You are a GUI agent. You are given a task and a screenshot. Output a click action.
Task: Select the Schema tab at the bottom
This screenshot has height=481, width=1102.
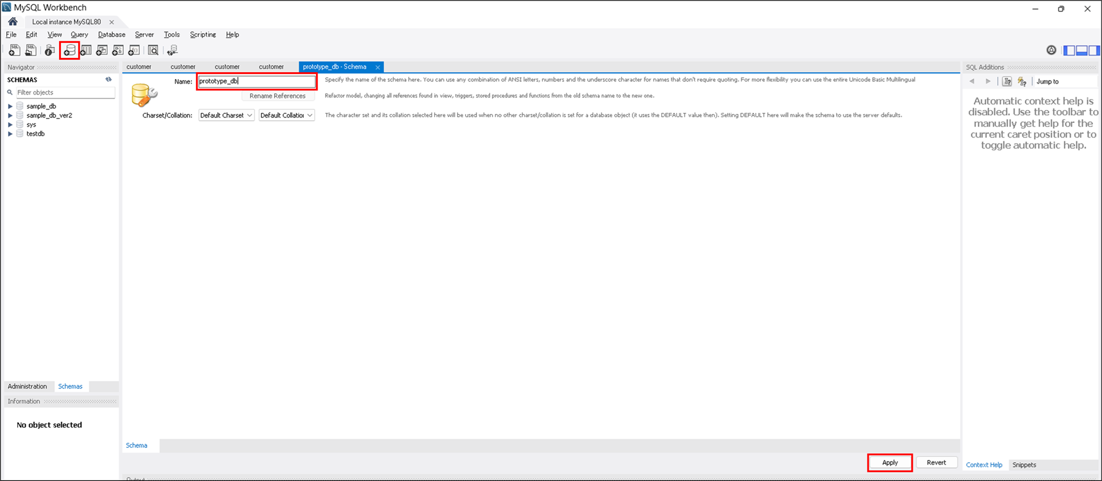[x=136, y=445]
